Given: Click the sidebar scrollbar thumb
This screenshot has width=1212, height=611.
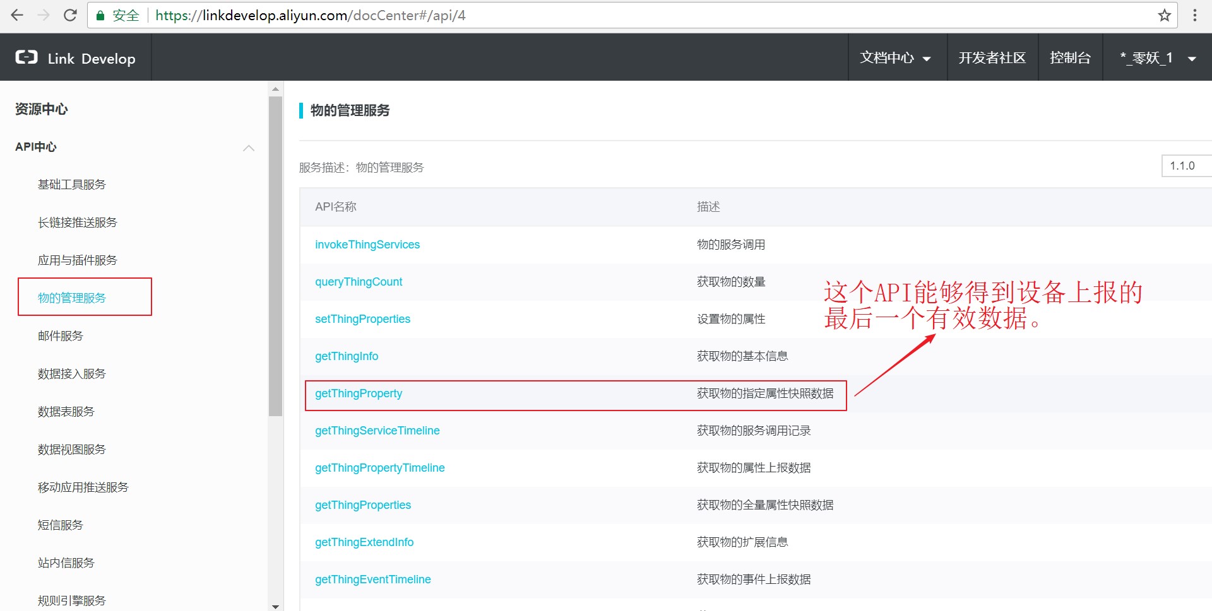Looking at the screenshot, I should pos(275,256).
